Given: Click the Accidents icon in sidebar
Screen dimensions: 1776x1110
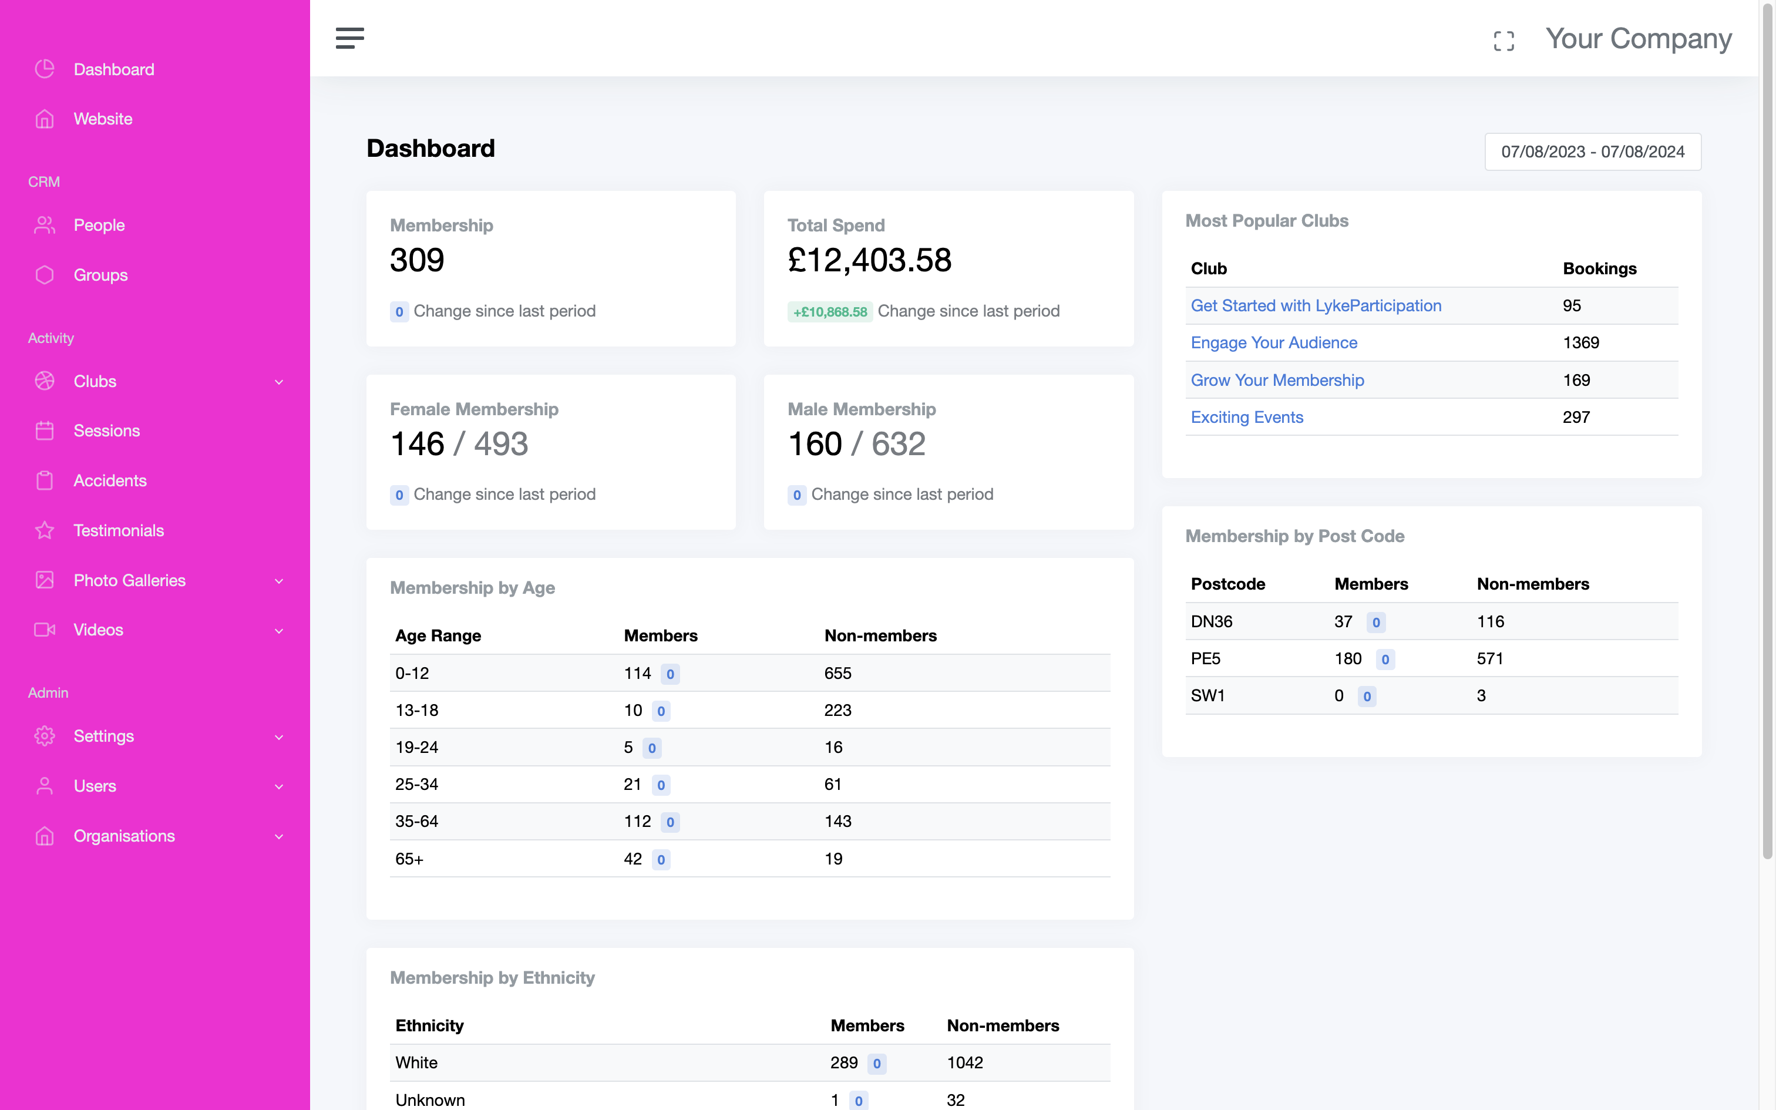Looking at the screenshot, I should 43,480.
